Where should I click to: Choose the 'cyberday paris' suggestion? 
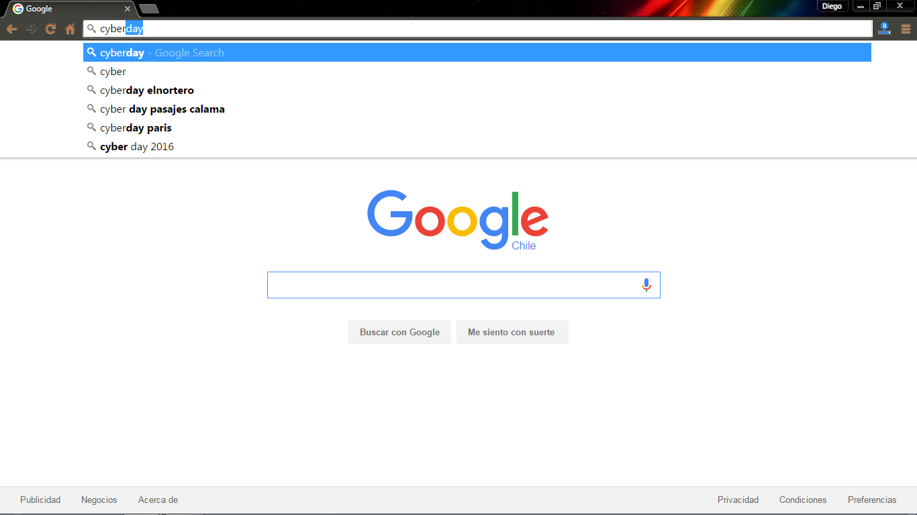(x=477, y=127)
